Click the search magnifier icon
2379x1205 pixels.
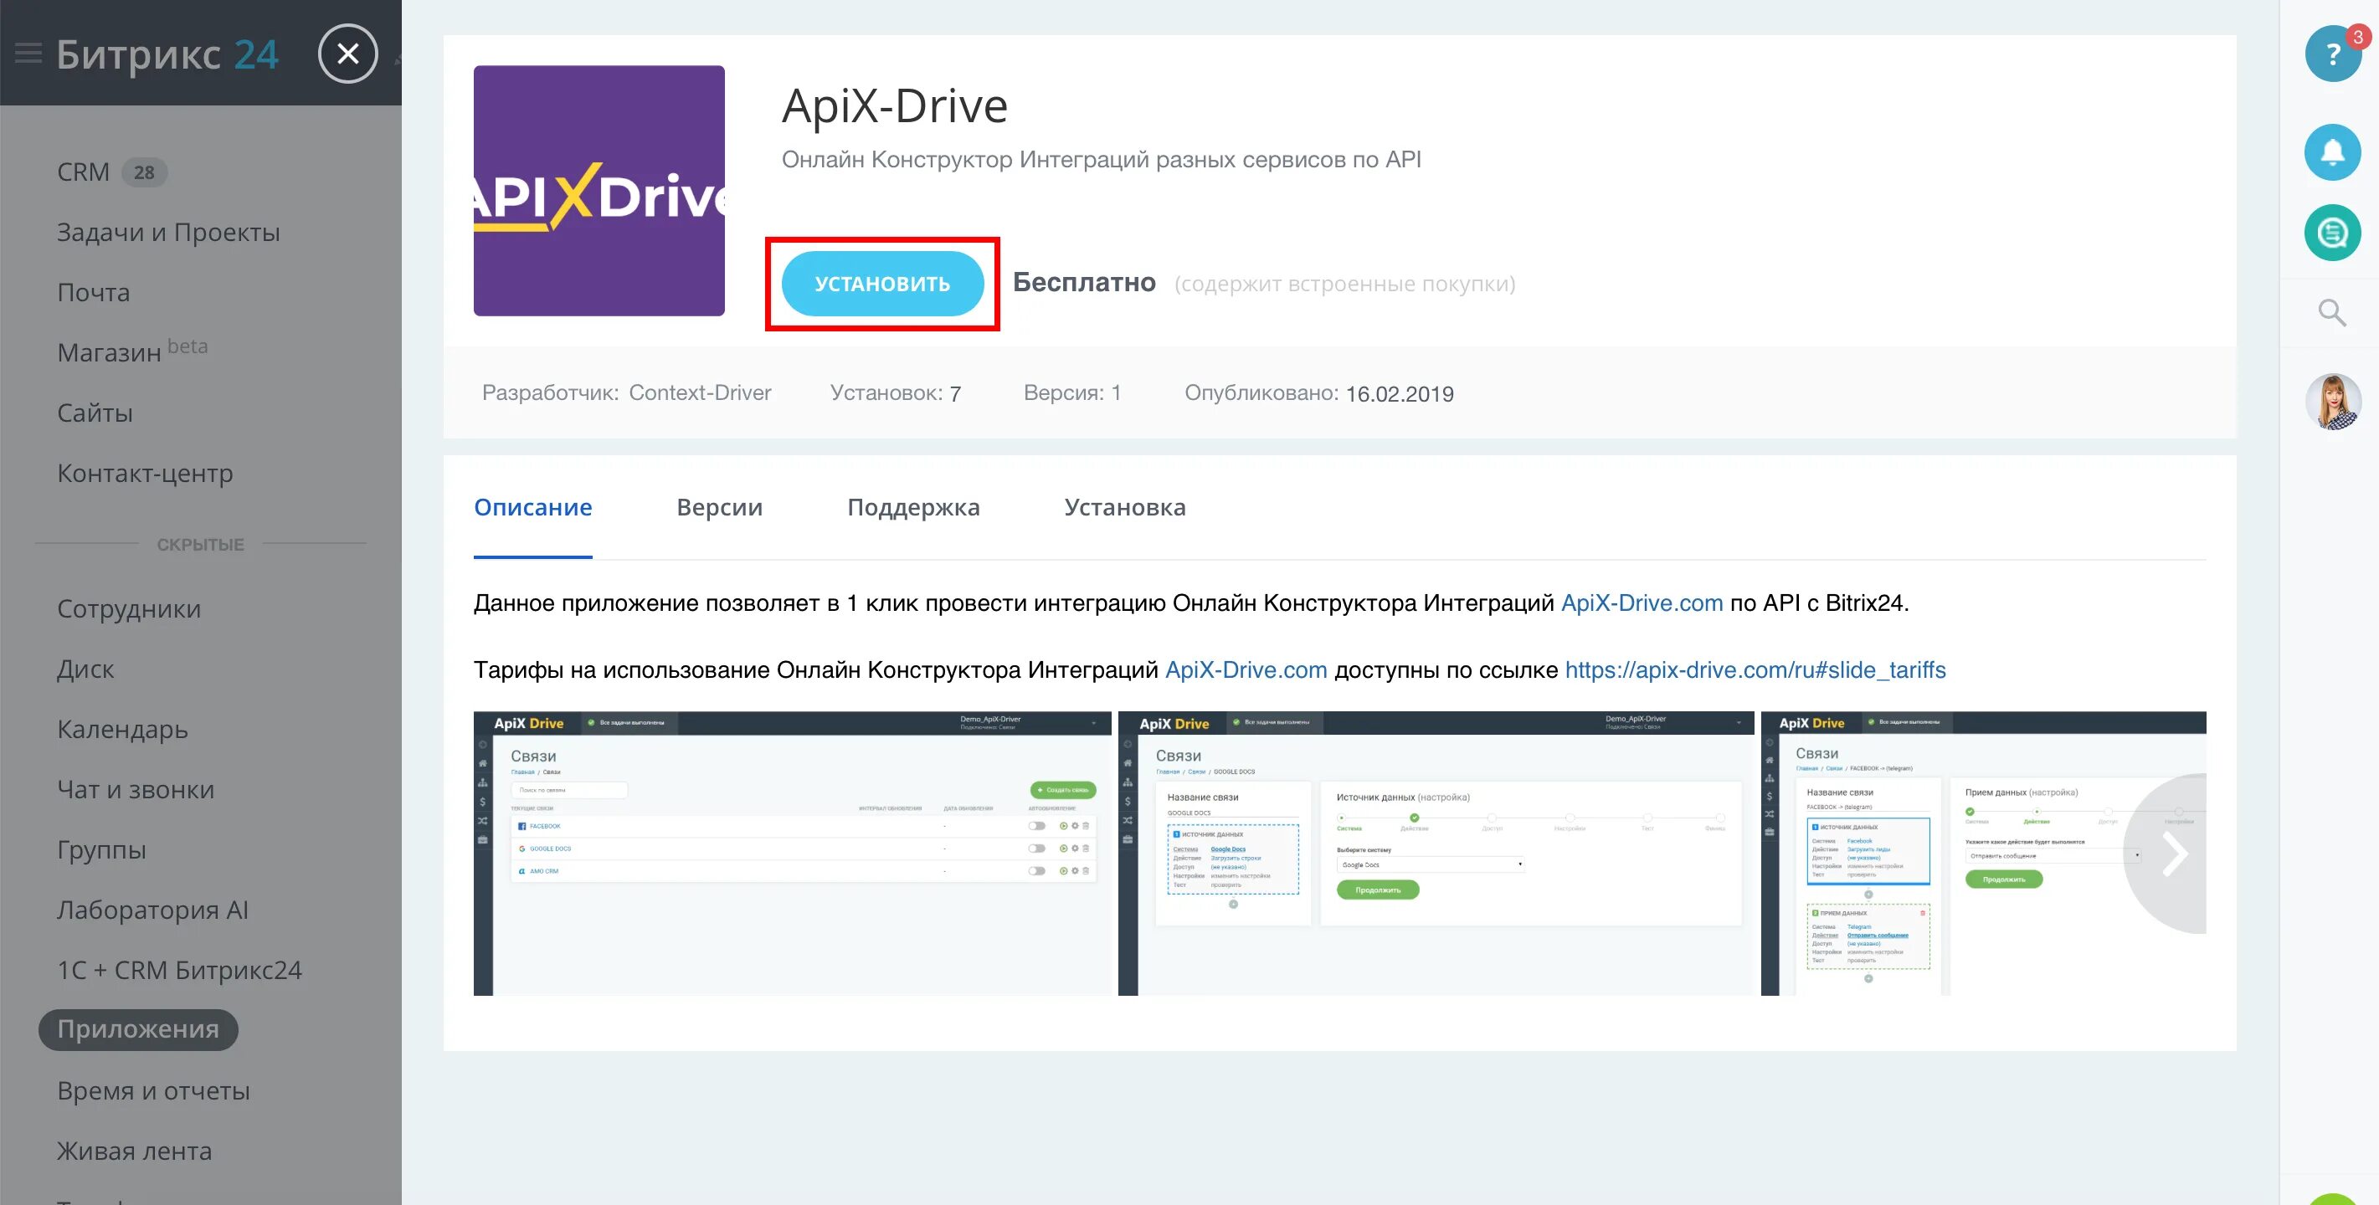click(2331, 313)
